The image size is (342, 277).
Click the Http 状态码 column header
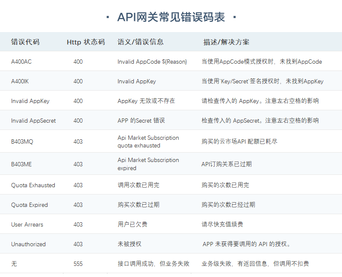tap(85, 42)
